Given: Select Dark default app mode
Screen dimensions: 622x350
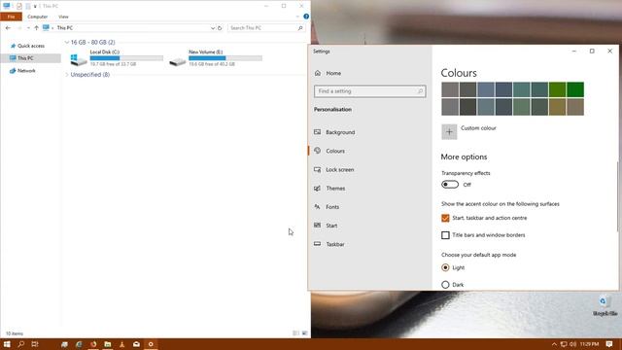Looking at the screenshot, I should click(445, 285).
